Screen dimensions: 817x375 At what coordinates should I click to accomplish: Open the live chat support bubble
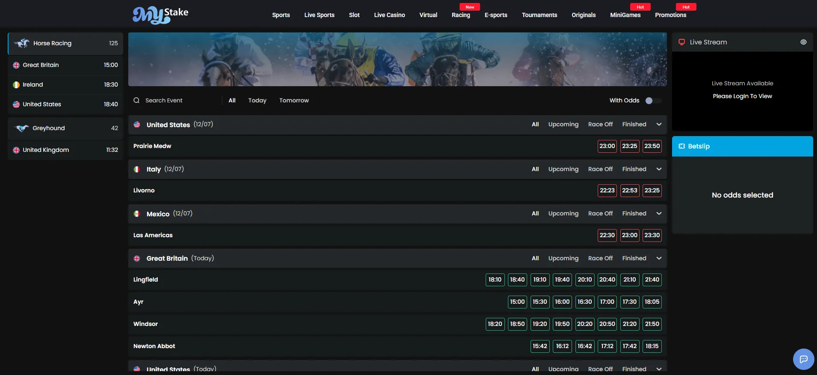click(803, 359)
